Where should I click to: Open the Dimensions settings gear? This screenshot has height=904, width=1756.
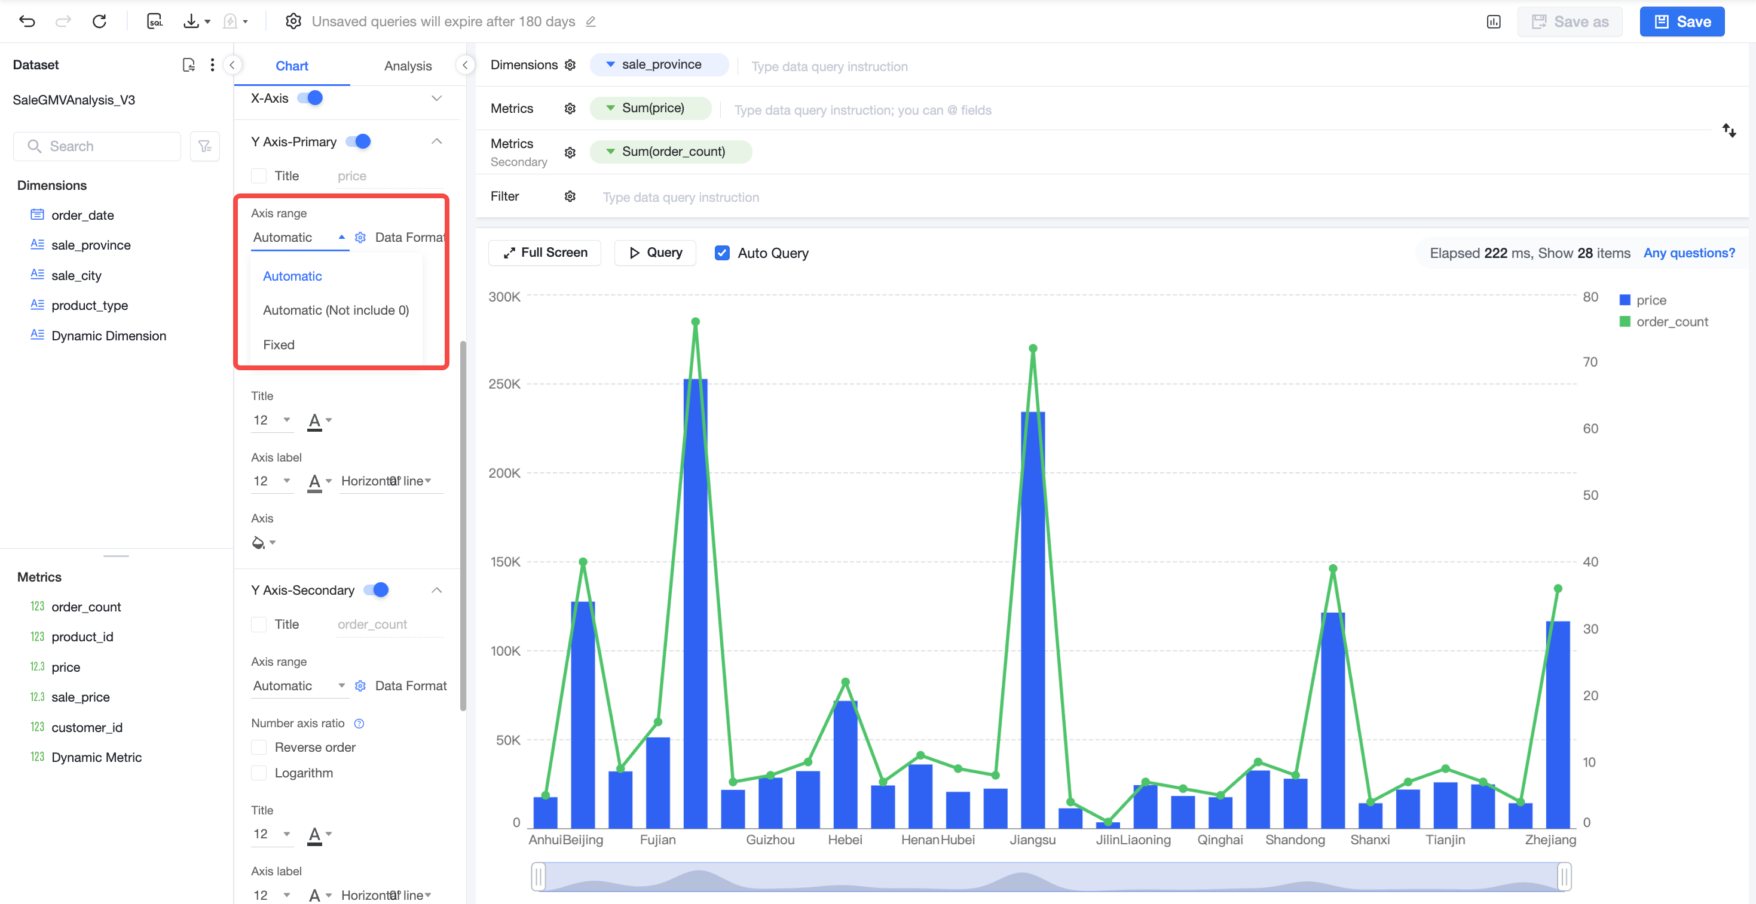570,64
